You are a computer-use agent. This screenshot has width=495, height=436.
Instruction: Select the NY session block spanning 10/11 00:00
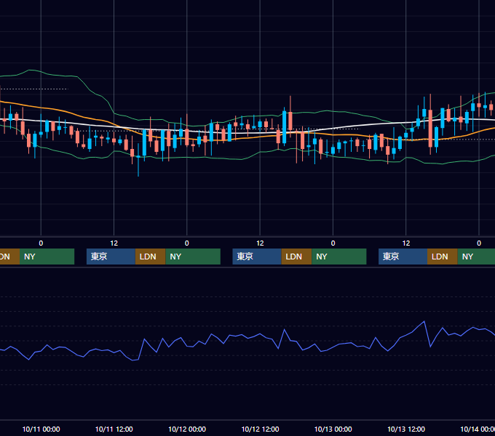pos(47,257)
